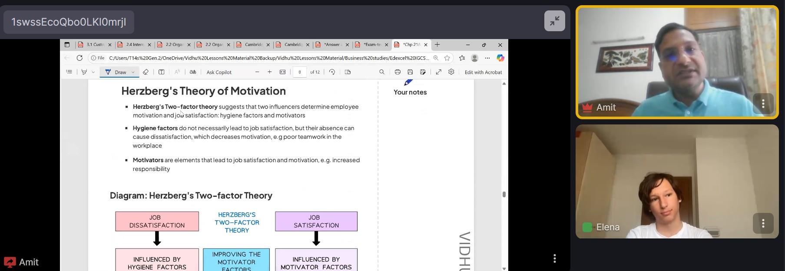Image resolution: width=785 pixels, height=271 pixels.
Task: Expand the Highlight tool dropdown arrow
Action: [93, 72]
